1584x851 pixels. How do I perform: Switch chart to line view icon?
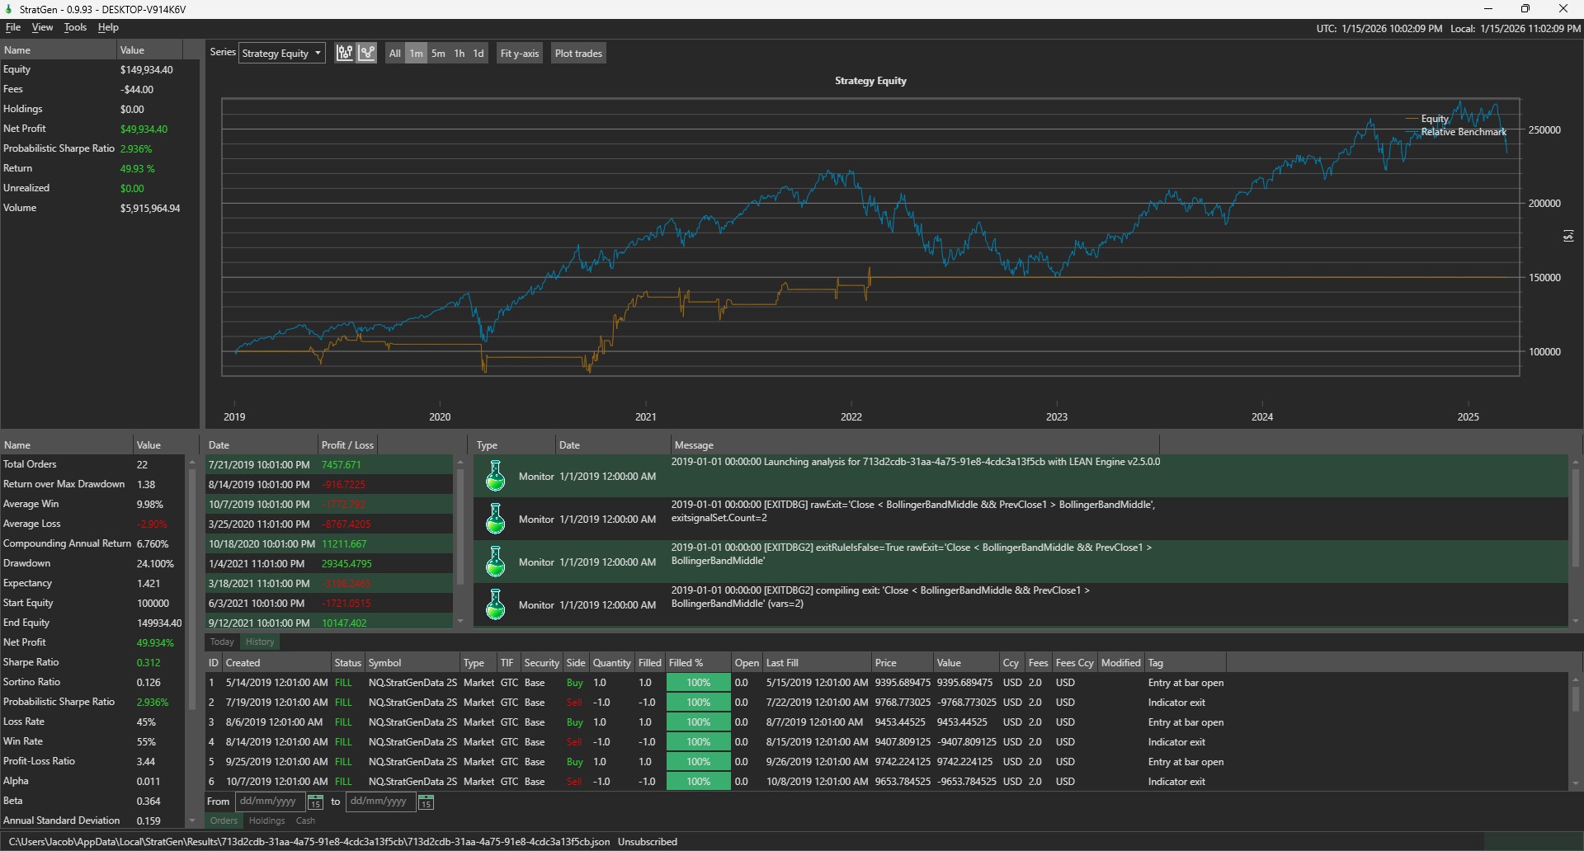tap(367, 54)
